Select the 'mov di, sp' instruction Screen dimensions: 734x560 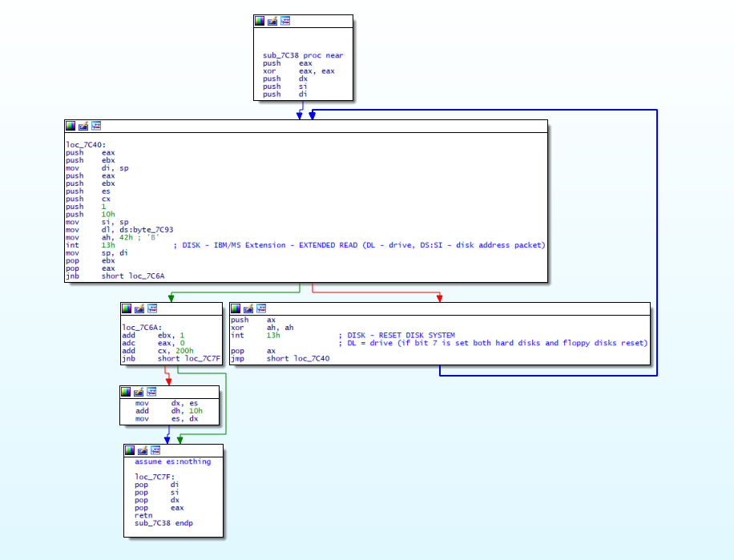point(97,168)
